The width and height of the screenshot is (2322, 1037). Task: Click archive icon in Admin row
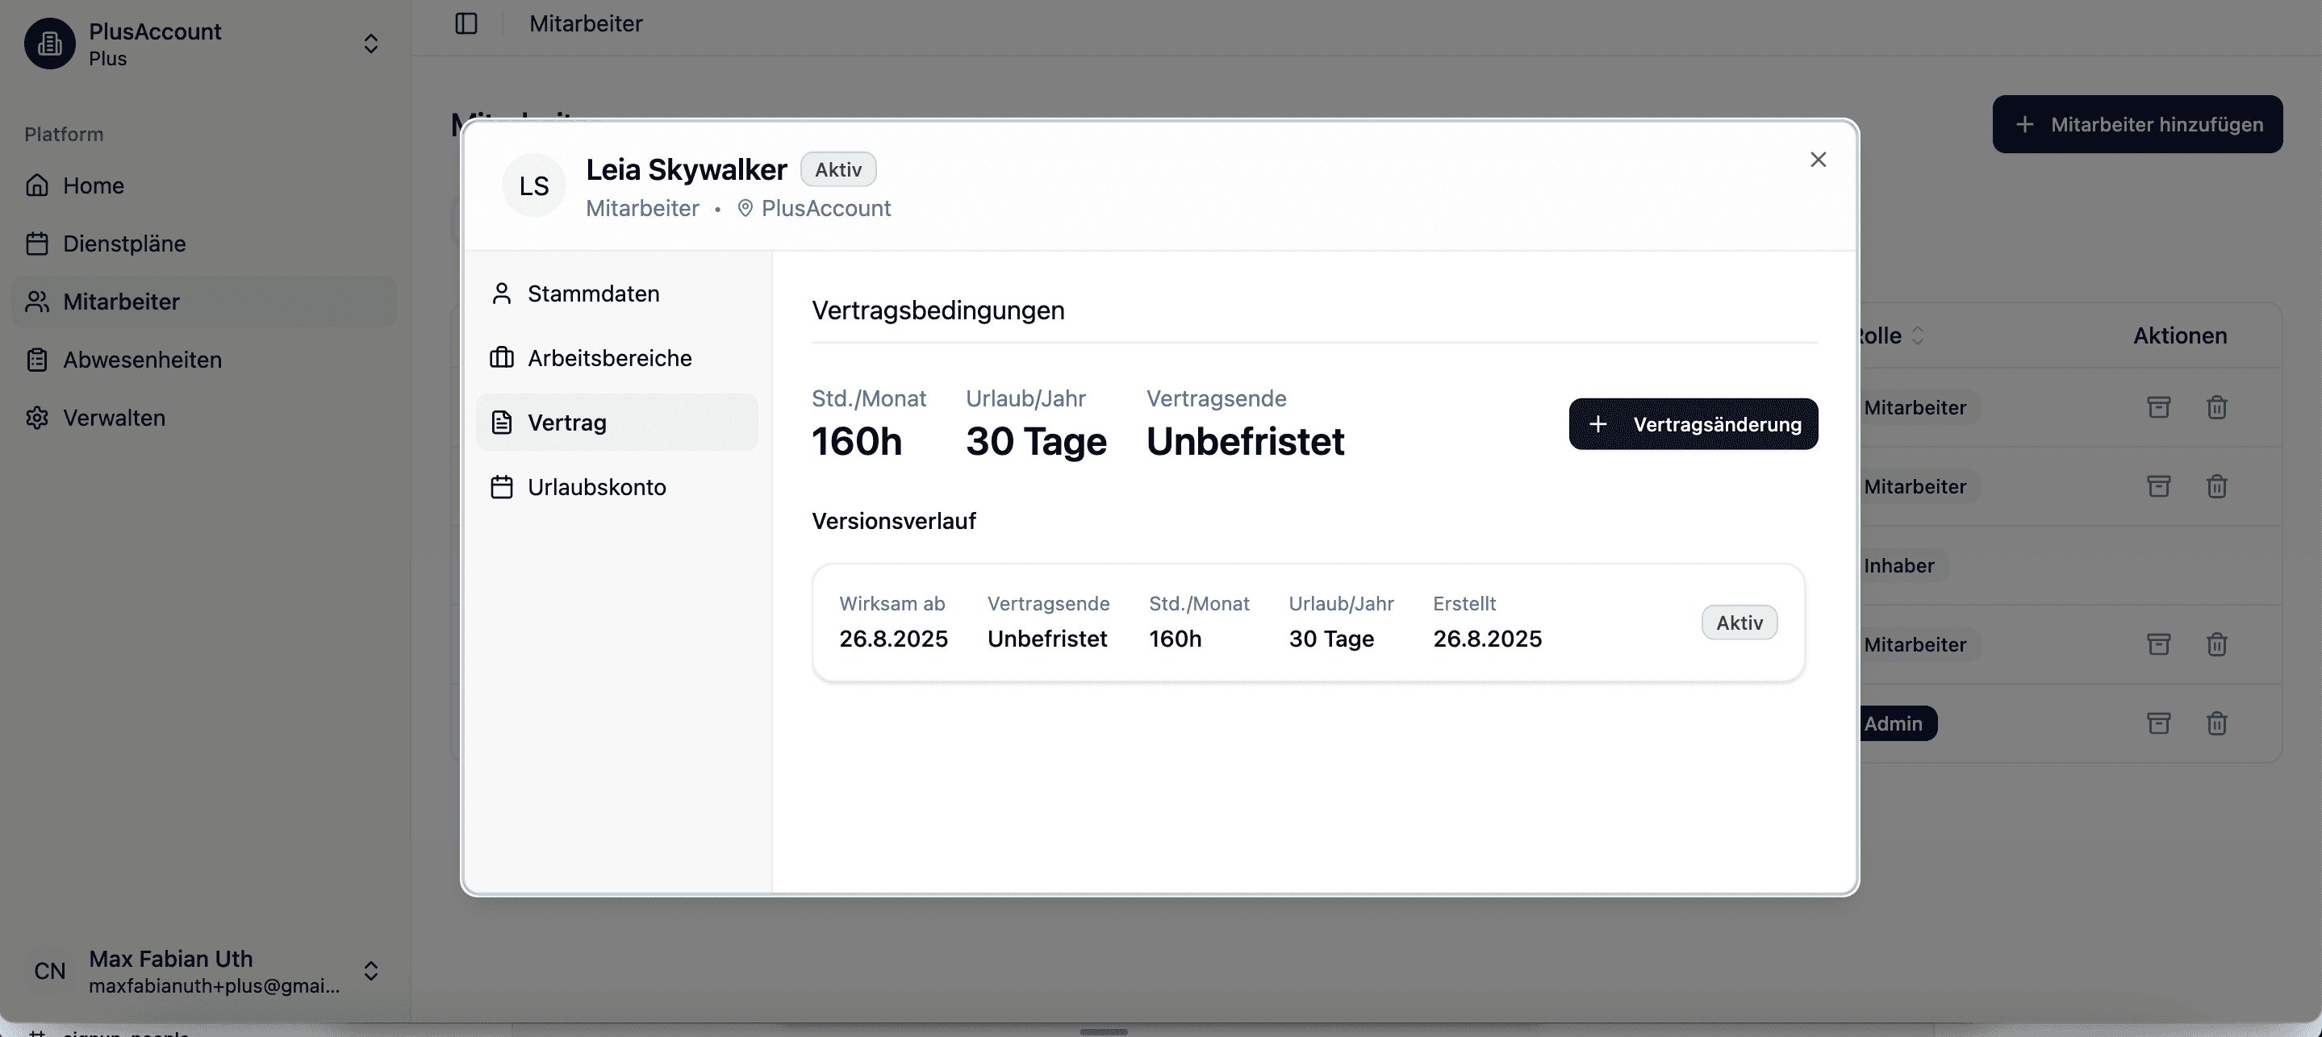tap(2158, 723)
